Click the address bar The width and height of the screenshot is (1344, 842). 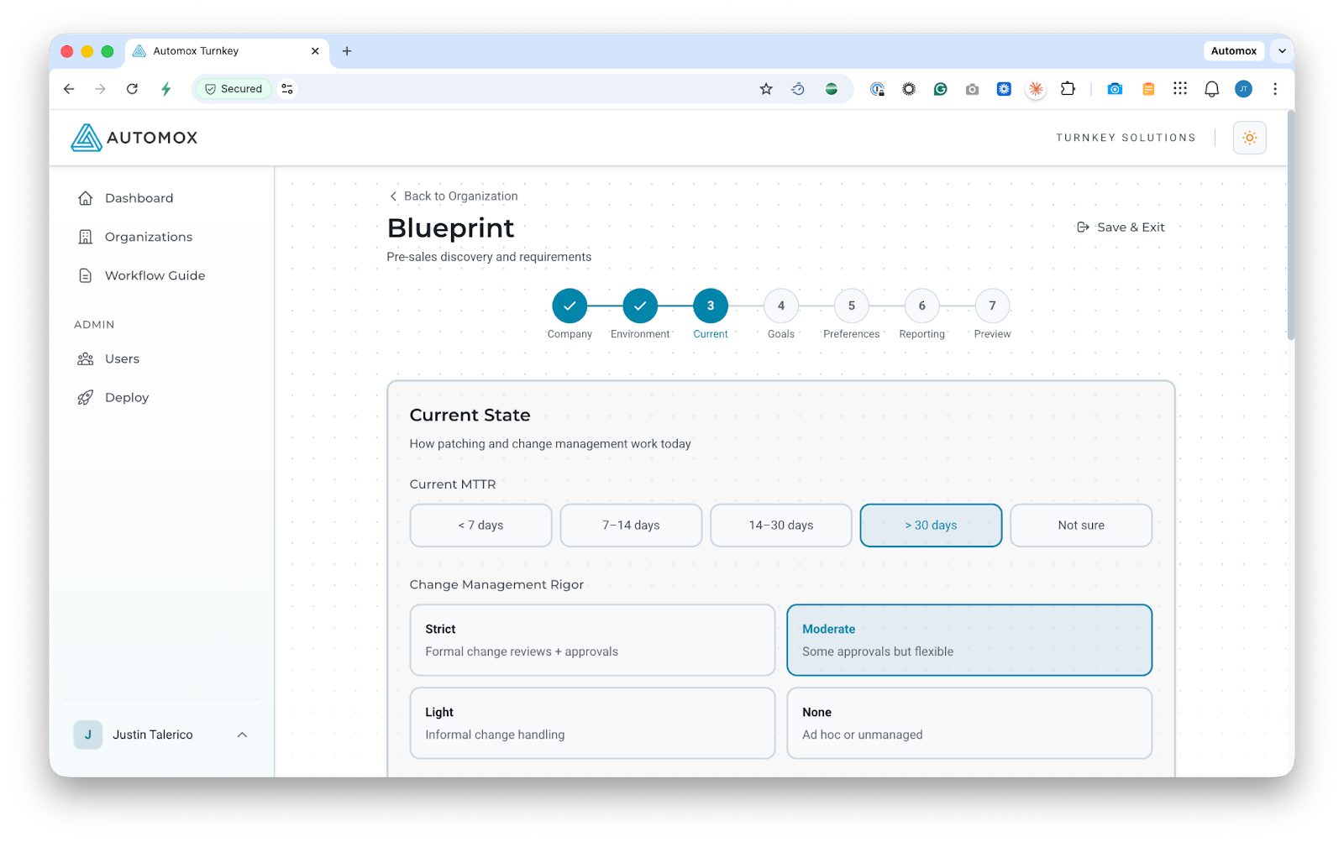pyautogui.click(x=521, y=89)
